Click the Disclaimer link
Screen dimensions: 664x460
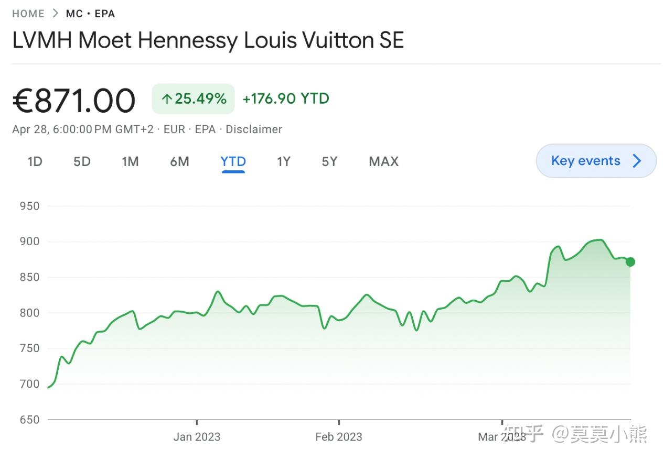pyautogui.click(x=254, y=129)
